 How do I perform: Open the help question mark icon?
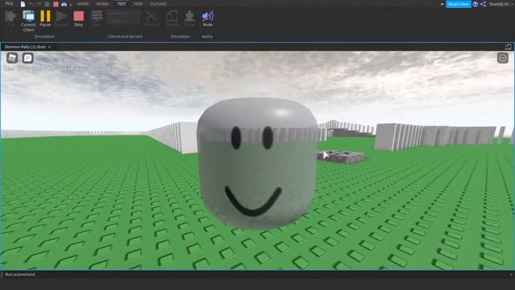tap(476, 4)
